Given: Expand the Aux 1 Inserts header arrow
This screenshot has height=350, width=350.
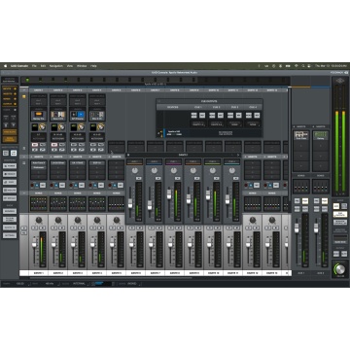Looking at the screenshot, I should tap(294, 126).
